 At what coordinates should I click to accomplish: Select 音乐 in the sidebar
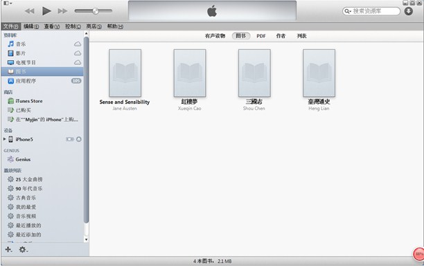[42, 44]
